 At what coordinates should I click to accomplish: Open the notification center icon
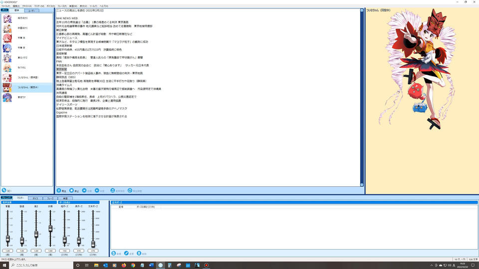point(473,266)
